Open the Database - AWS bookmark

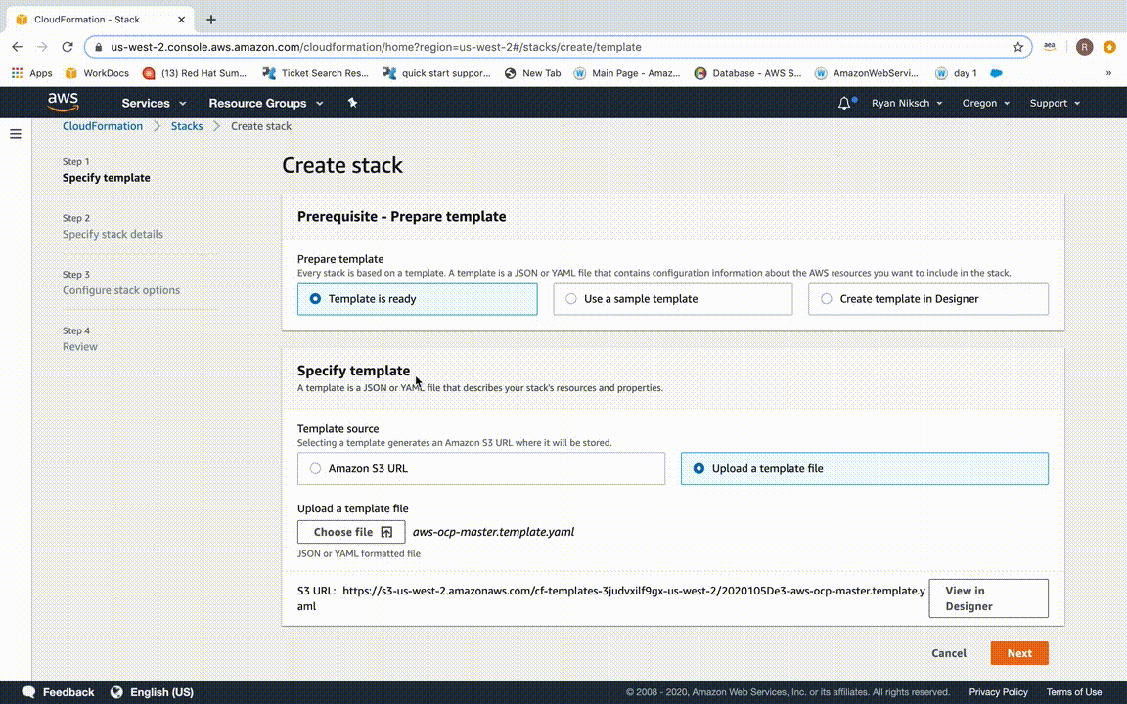point(747,73)
